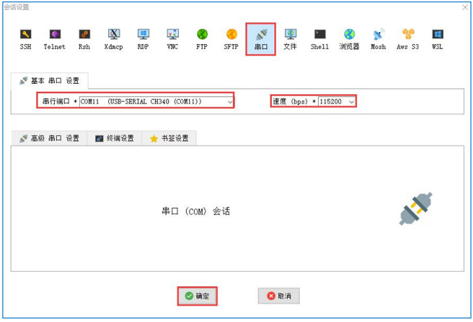Screen dimensions: 473x322
Task: Choose the 文件 file session type
Action: tap(290, 39)
